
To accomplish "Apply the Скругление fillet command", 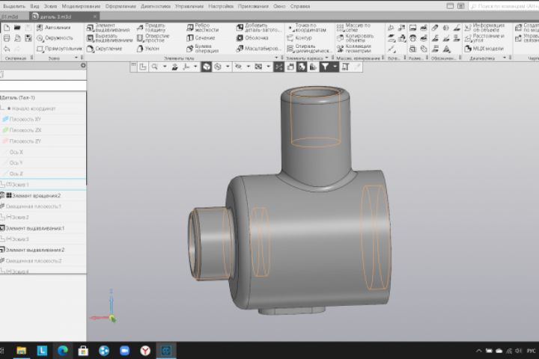I will point(105,49).
